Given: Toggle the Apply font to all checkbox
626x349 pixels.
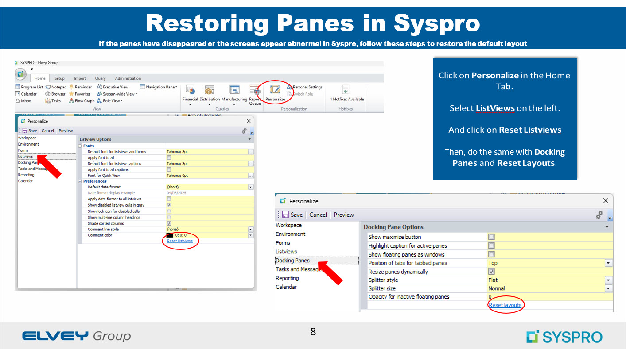Looking at the screenshot, I should (169, 157).
